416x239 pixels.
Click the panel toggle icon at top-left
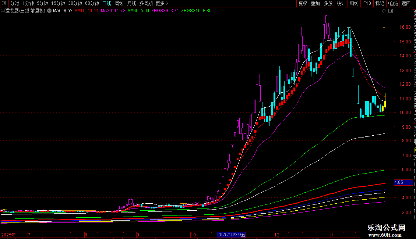click(x=4, y=3)
